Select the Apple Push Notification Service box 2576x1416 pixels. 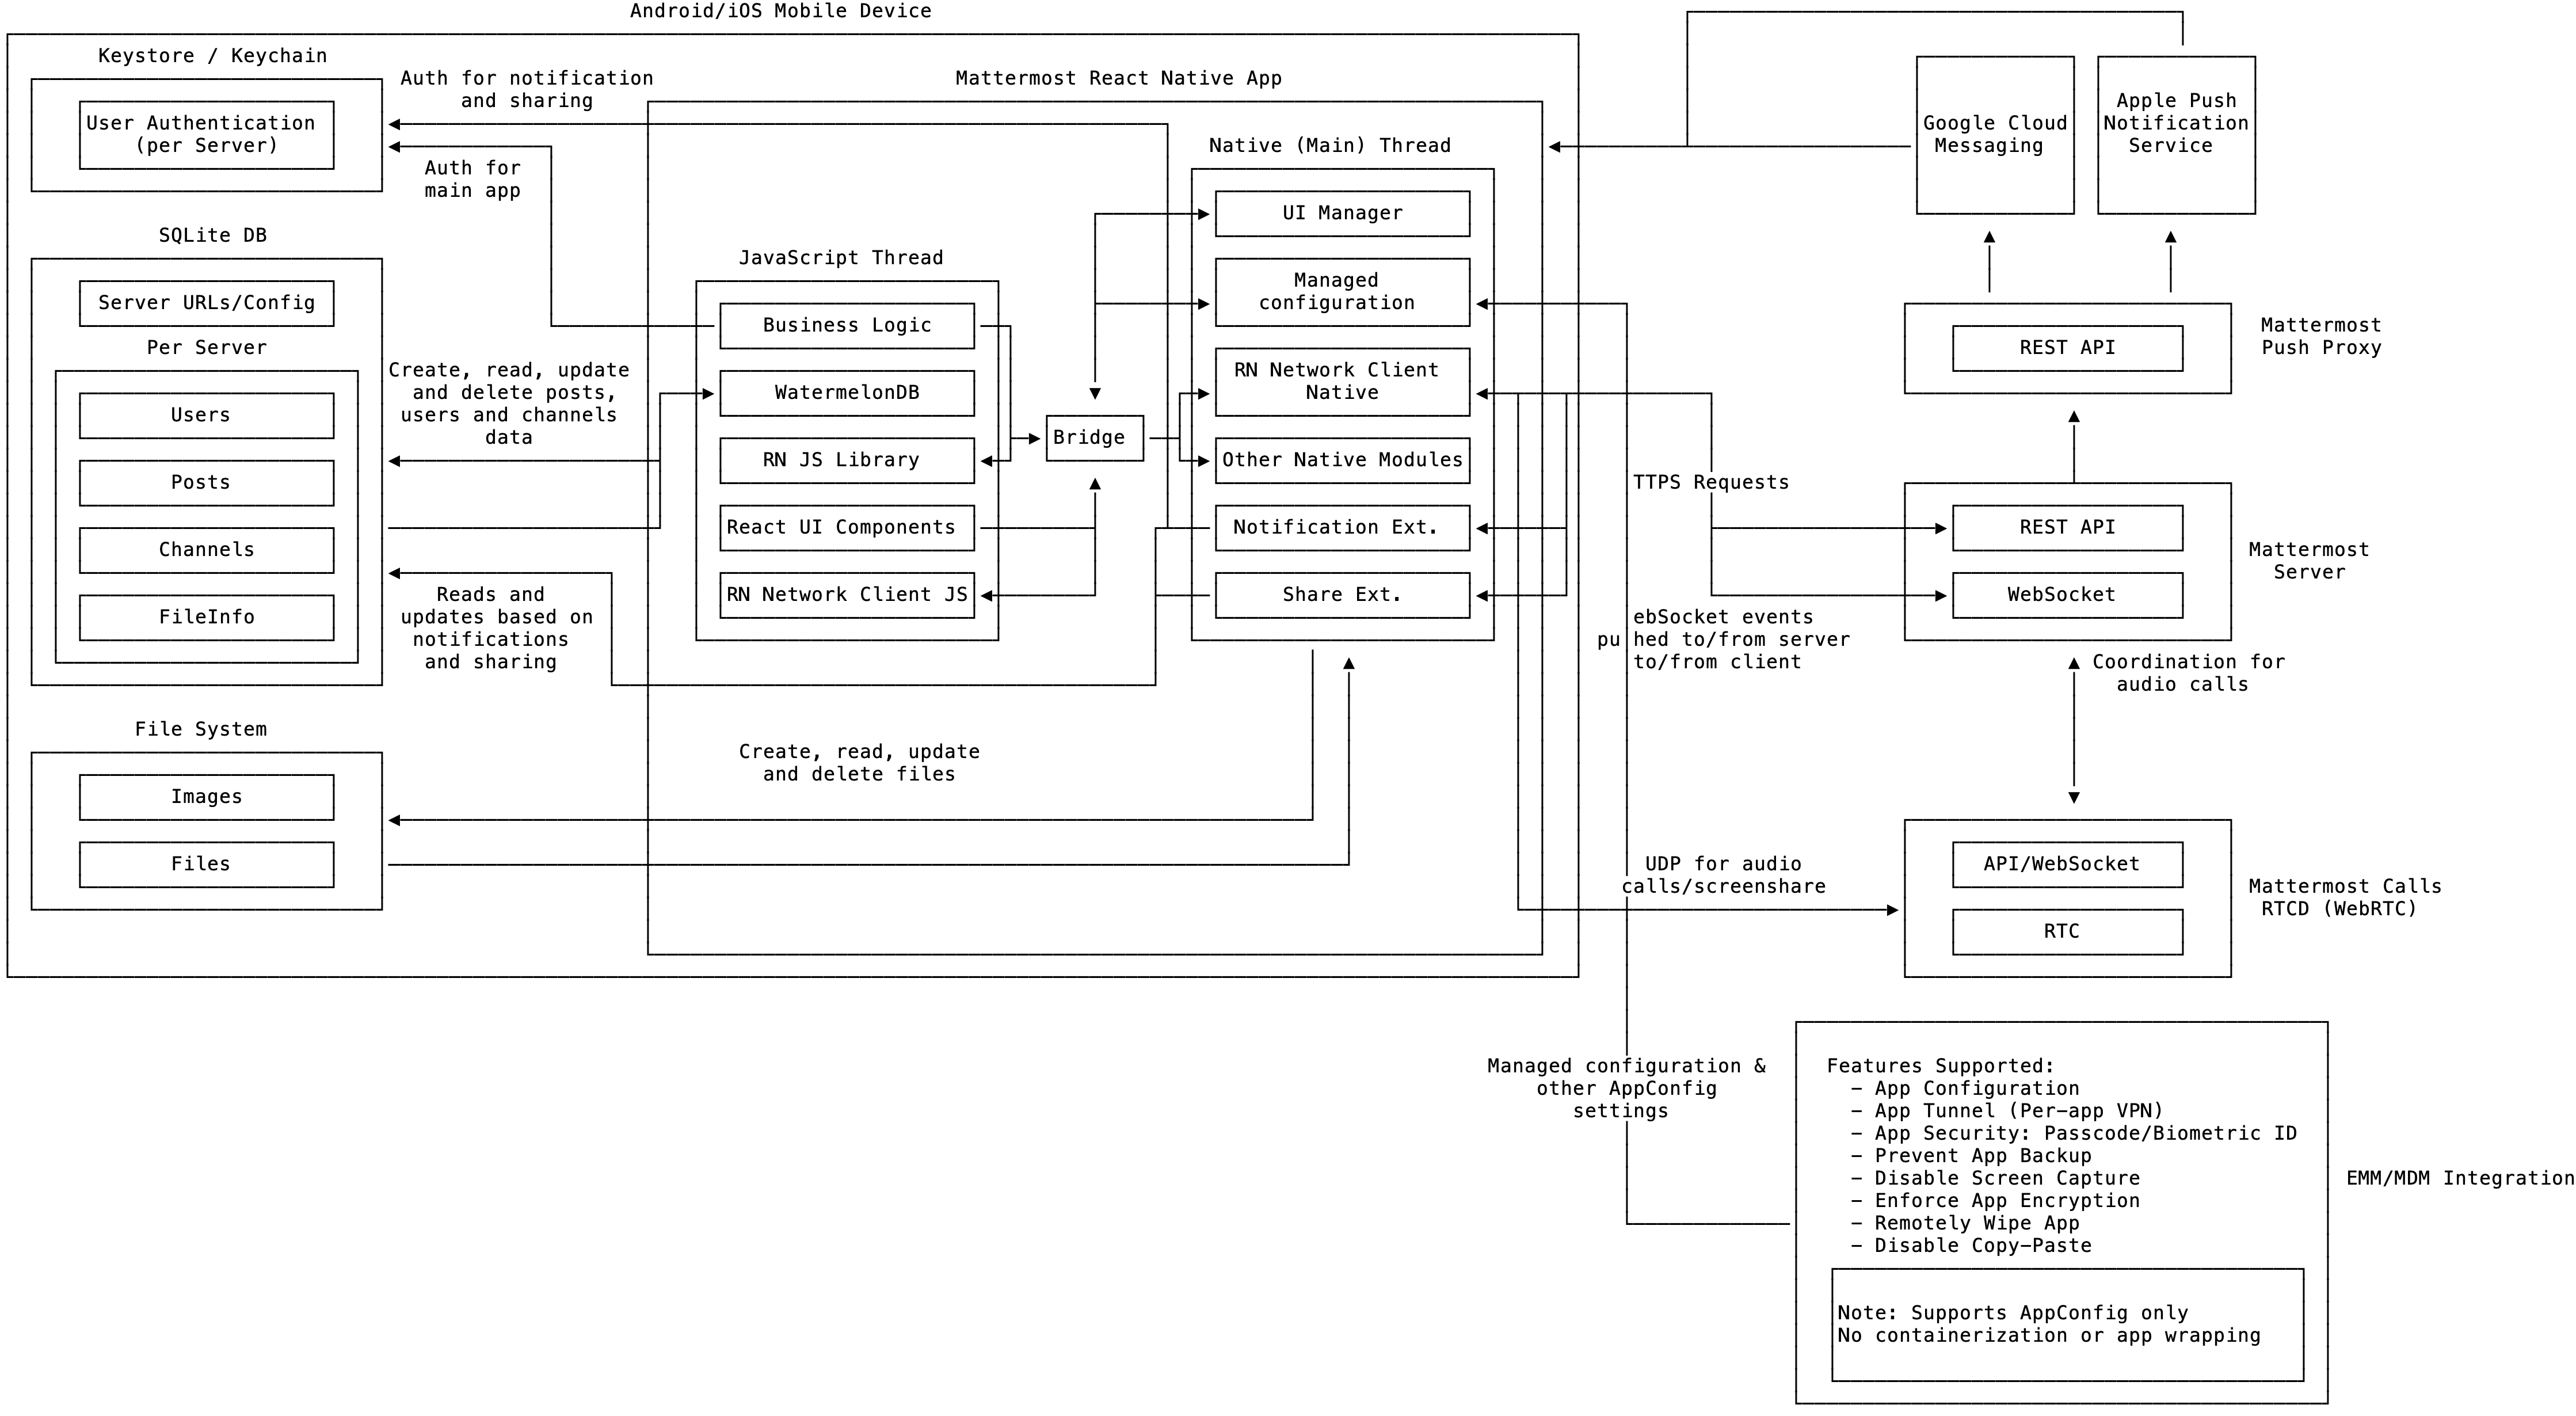pyautogui.click(x=2176, y=135)
